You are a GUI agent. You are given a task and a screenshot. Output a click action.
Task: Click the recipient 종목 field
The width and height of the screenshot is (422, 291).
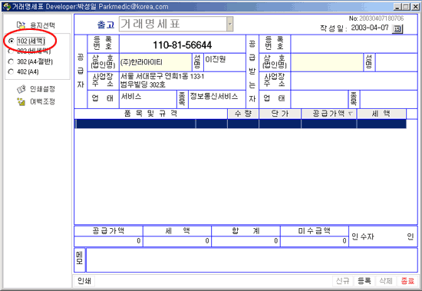(389, 99)
